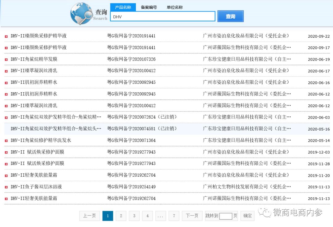Screen dimensions: 333x227
Task: Expand more pages via ellipsis button
Action: click(160, 216)
